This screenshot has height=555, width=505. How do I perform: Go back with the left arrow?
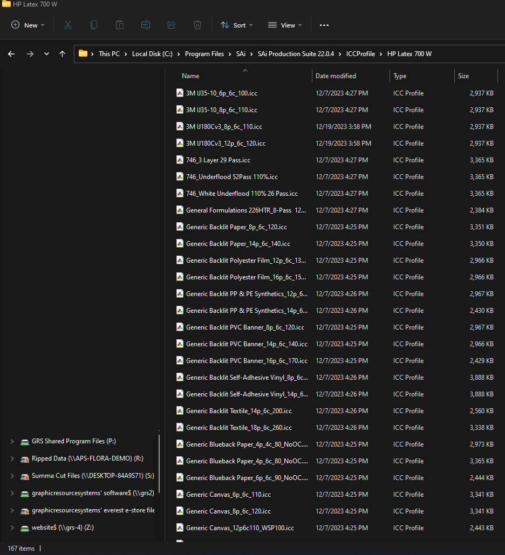pos(11,54)
